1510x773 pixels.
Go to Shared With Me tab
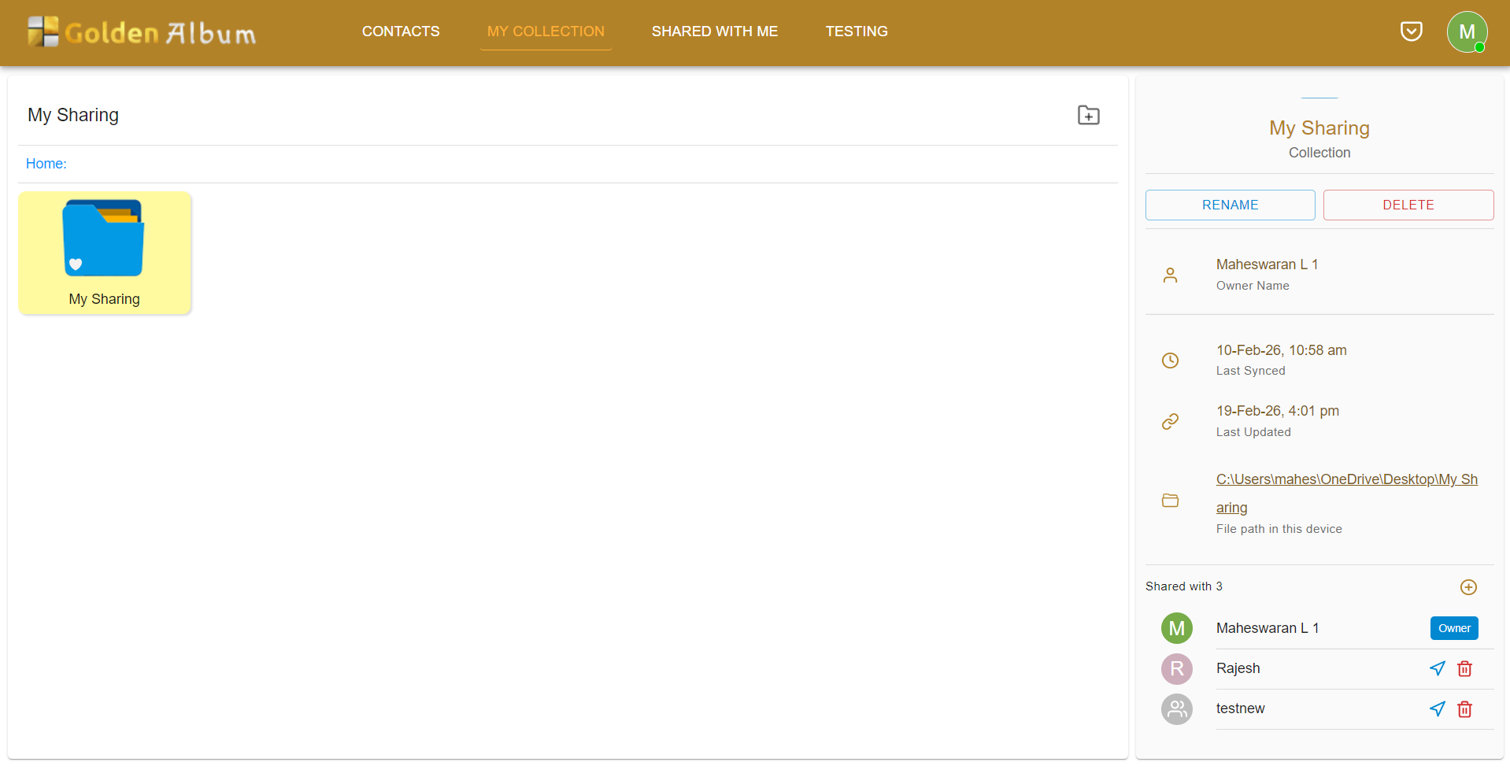[714, 31]
